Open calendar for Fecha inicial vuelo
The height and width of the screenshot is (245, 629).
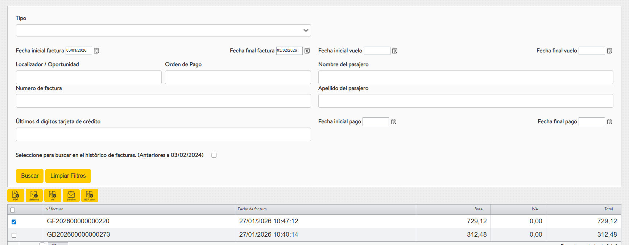[395, 51]
